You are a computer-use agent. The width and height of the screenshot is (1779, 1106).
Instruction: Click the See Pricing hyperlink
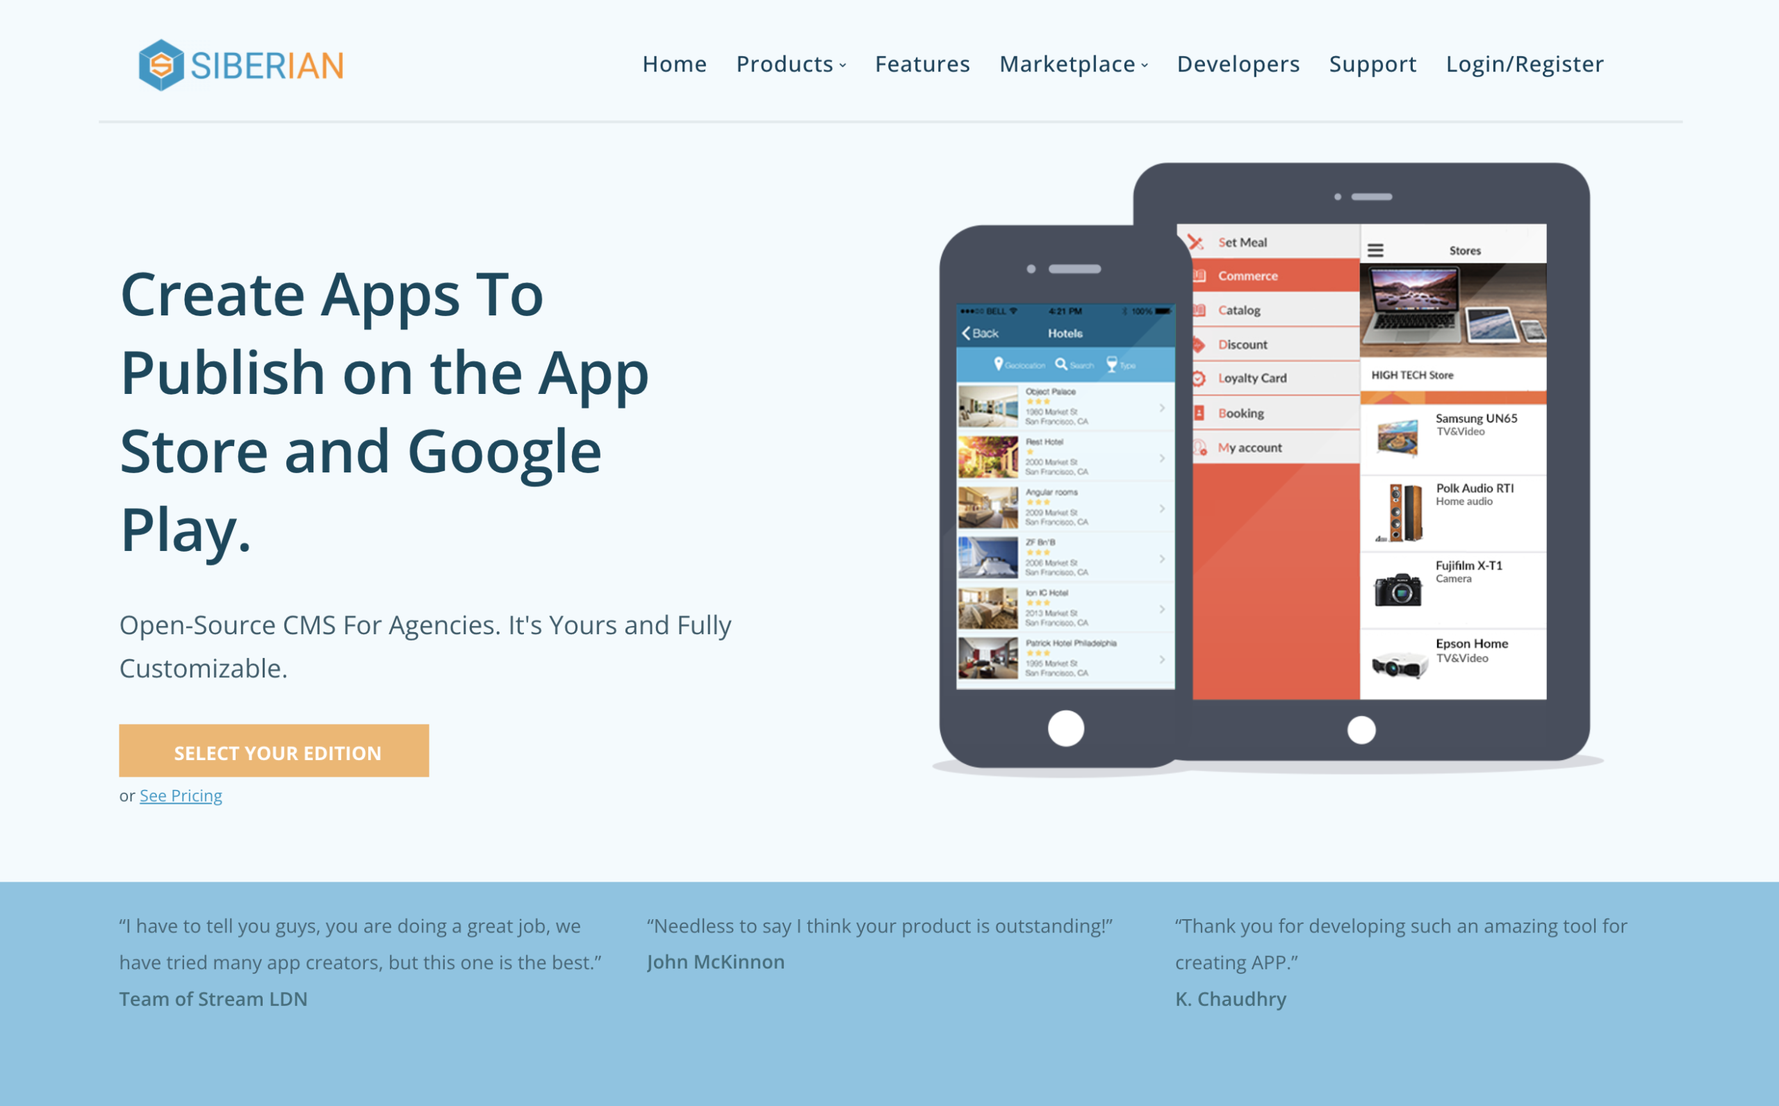coord(181,795)
